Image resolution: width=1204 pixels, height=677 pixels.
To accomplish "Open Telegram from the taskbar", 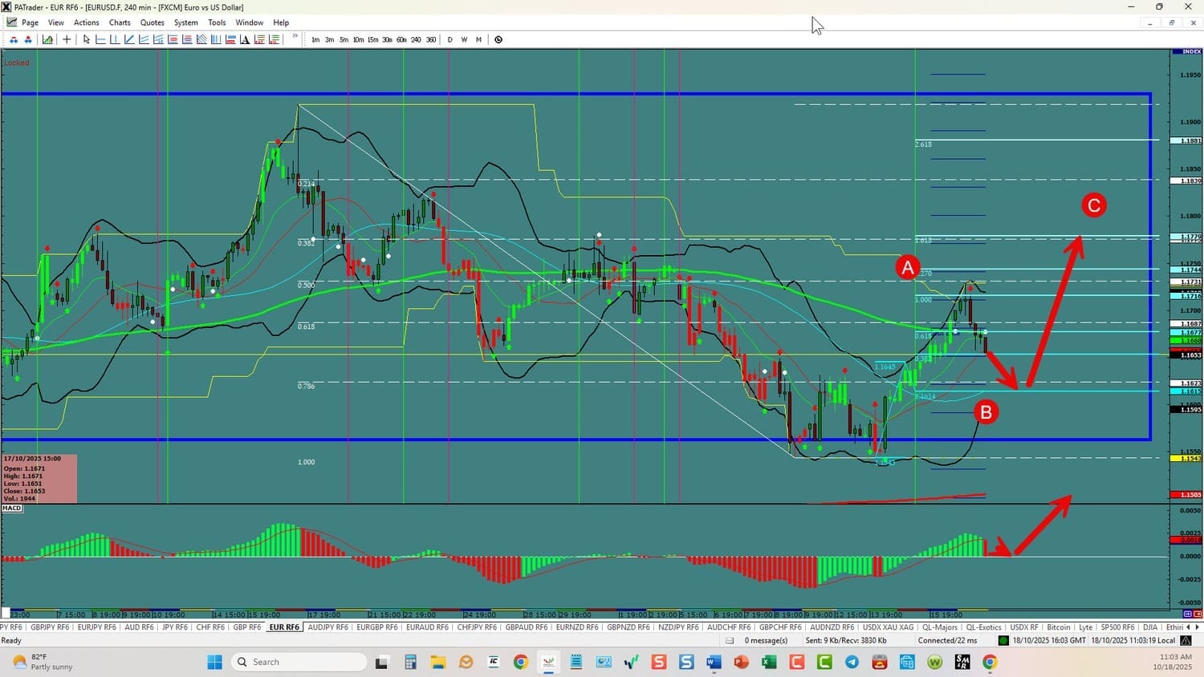I will pos(852,662).
